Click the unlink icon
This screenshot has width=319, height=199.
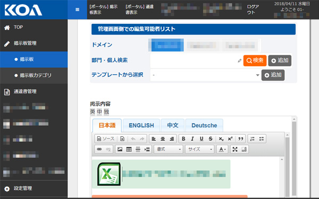tap(108, 150)
